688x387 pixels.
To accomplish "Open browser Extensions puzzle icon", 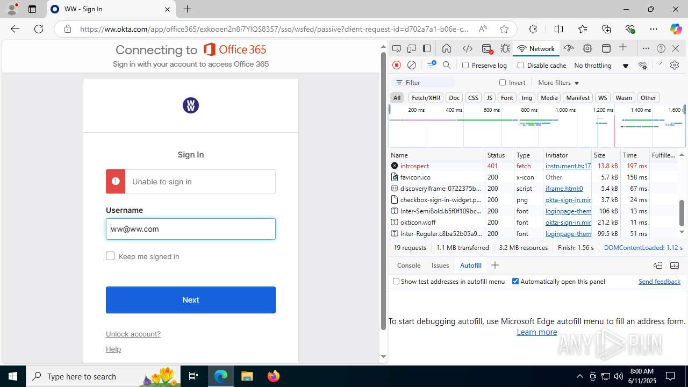I will [533, 29].
